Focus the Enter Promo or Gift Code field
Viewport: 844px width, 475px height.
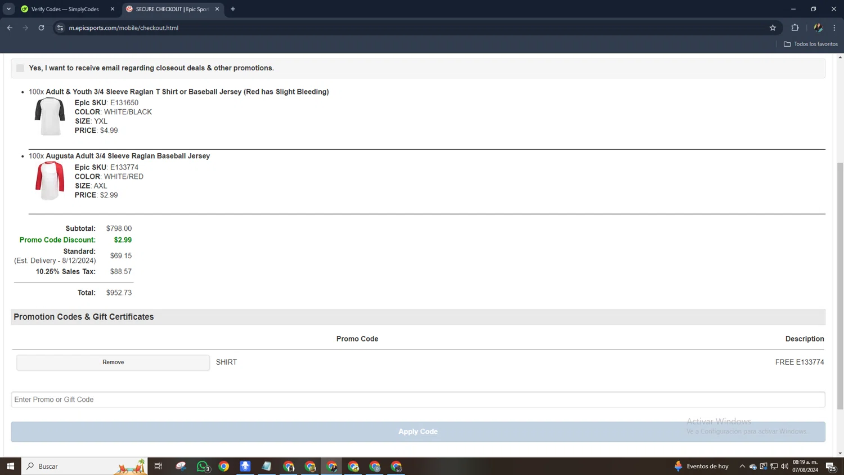click(418, 400)
